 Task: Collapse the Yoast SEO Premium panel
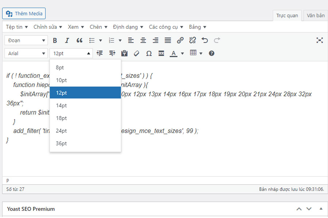(x=321, y=209)
